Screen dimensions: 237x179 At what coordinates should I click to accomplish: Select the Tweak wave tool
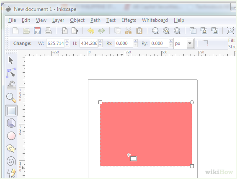point(11,85)
